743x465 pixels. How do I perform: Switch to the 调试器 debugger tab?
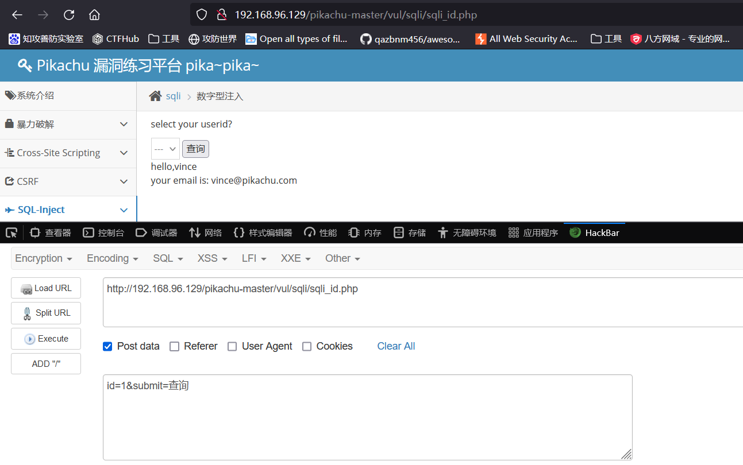[156, 232]
